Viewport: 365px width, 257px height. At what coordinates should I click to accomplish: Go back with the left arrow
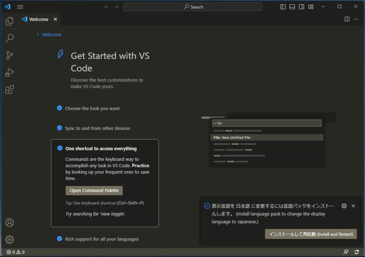[107, 7]
